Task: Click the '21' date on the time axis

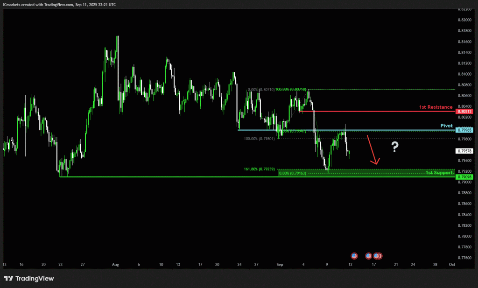Action: point(396,265)
